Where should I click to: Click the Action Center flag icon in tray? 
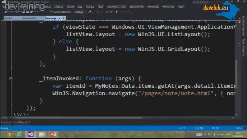click(210, 134)
